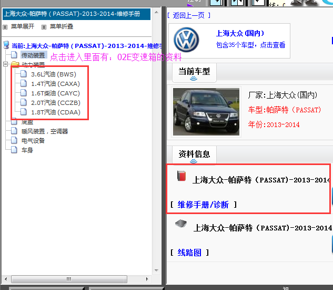Click the gray chip wiring diagram icon
Viewport: 333px width, 290px height.
click(181, 224)
